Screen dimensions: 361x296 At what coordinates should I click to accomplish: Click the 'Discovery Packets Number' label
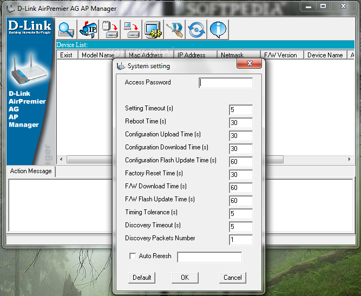coord(160,238)
